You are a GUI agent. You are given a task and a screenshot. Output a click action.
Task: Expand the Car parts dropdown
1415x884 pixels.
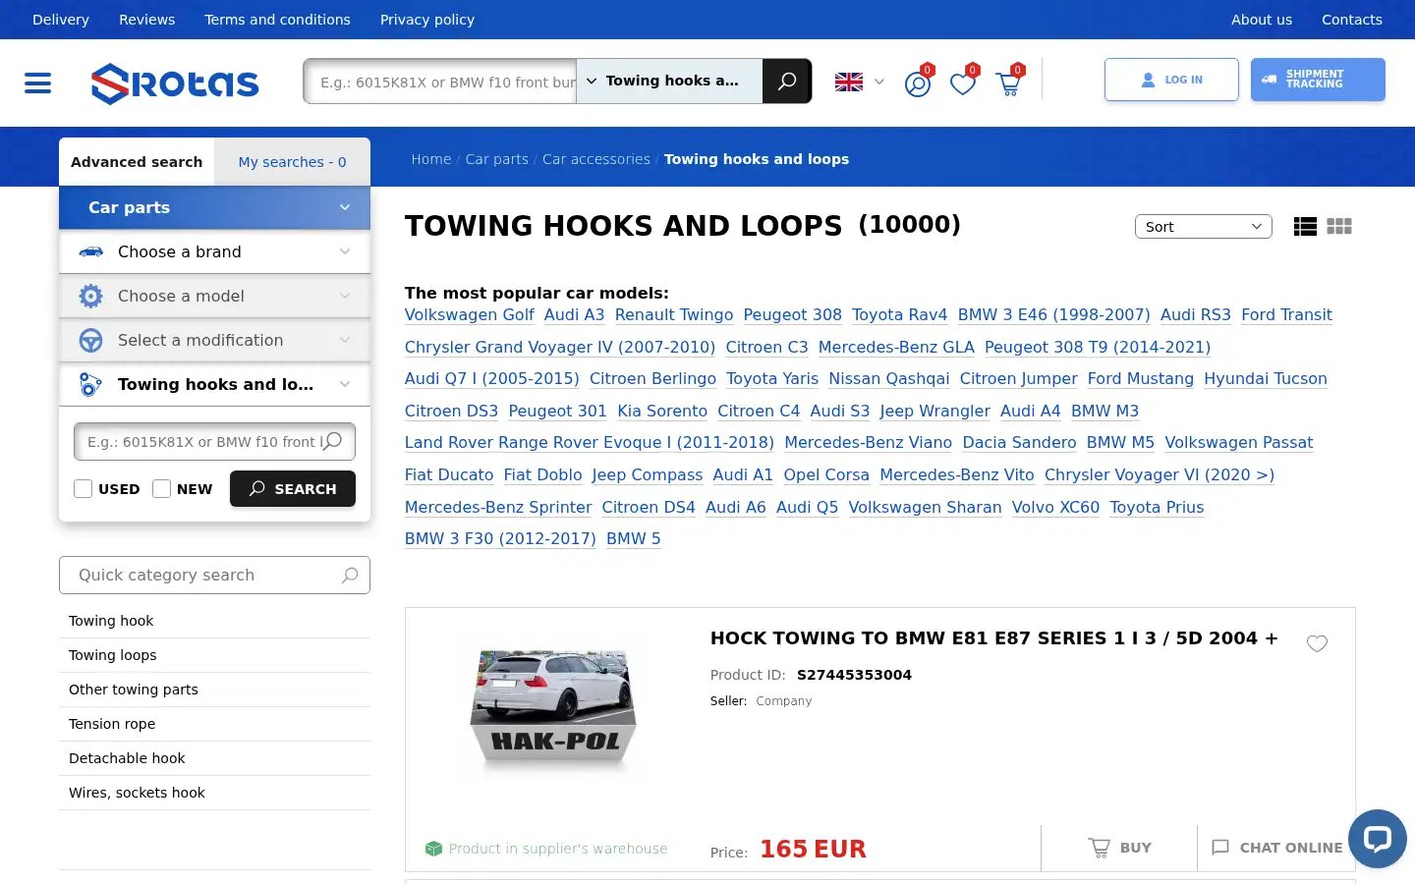click(214, 207)
